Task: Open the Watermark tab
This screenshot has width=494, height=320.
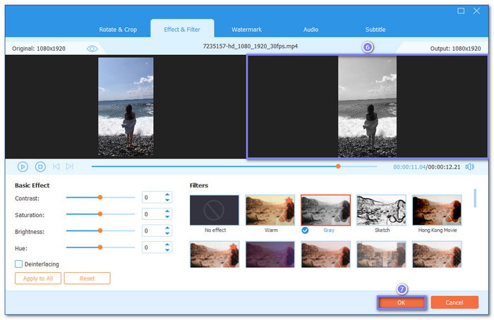Action: click(246, 30)
